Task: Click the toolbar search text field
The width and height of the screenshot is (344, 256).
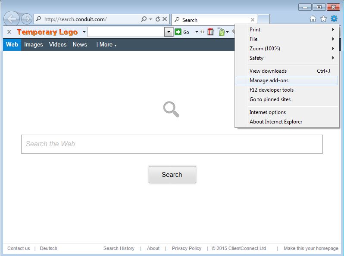Action: tap(126, 32)
